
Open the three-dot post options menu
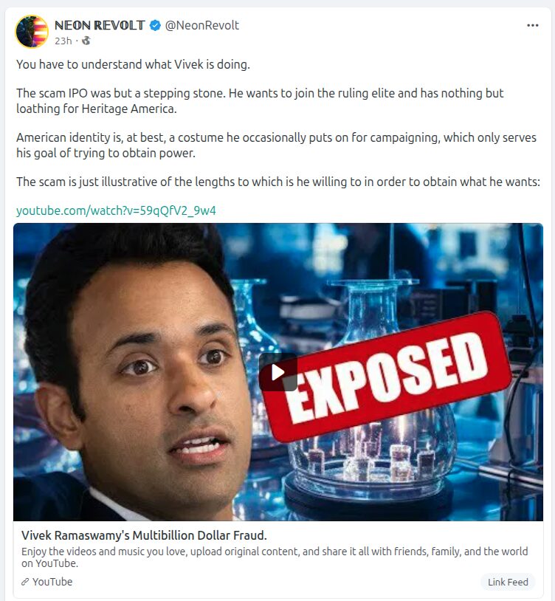point(532,25)
